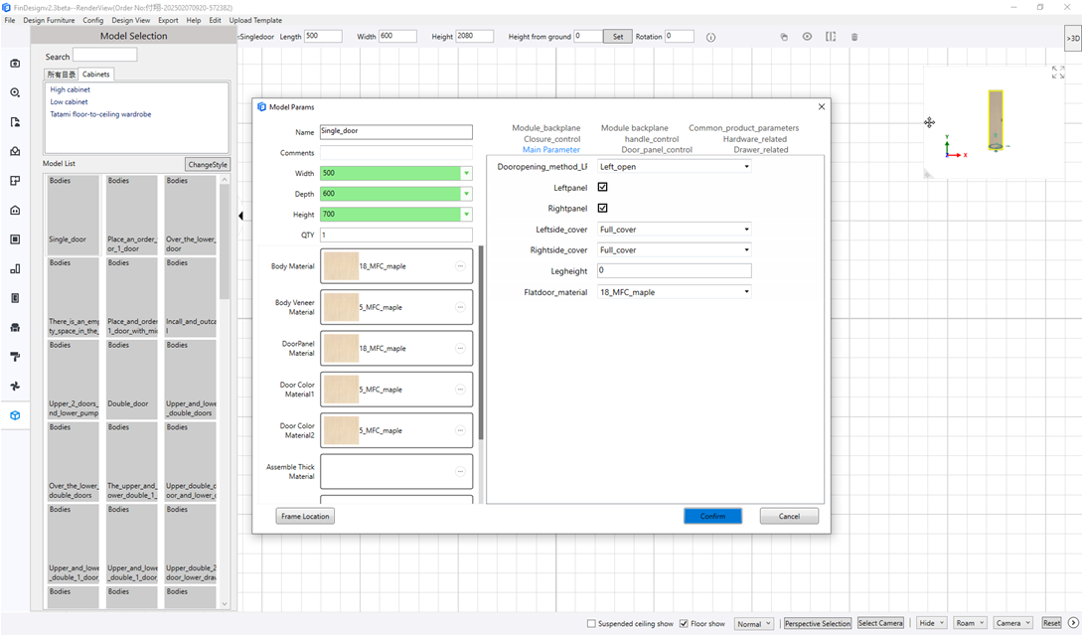1083x636 pixels.
Task: Toggle the >3D view button
Action: pyautogui.click(x=1073, y=38)
